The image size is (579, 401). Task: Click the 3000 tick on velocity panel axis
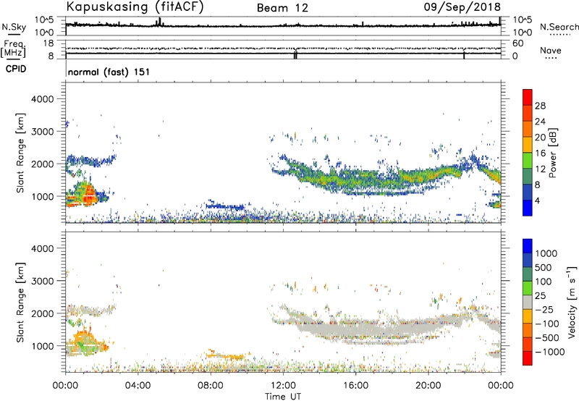(x=42, y=281)
